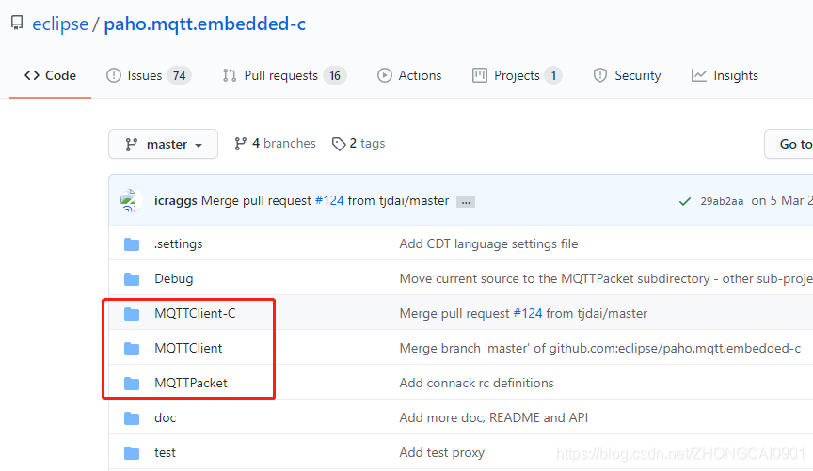813x471 pixels.
Task: Click the green check status icon
Action: pos(684,201)
